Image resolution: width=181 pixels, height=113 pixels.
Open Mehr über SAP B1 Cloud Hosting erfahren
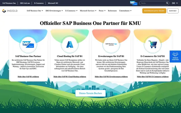[x=70, y=77]
